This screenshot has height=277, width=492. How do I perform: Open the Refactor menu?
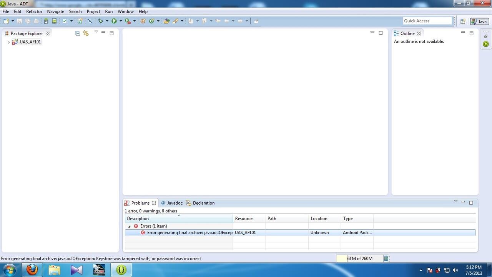coord(34,12)
